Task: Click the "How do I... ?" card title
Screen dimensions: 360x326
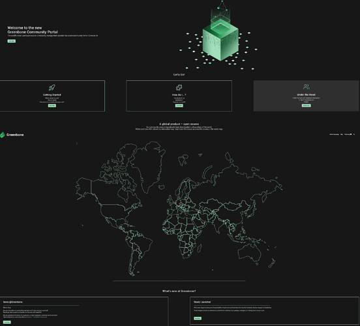Action: pyautogui.click(x=179, y=95)
